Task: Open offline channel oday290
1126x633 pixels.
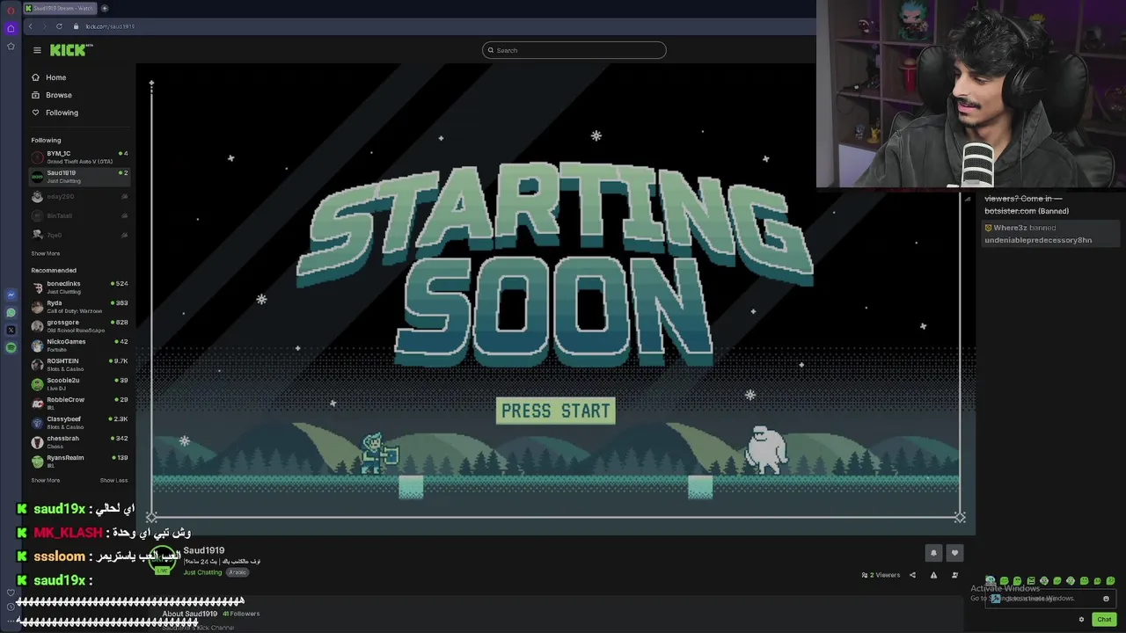Action: pos(79,197)
